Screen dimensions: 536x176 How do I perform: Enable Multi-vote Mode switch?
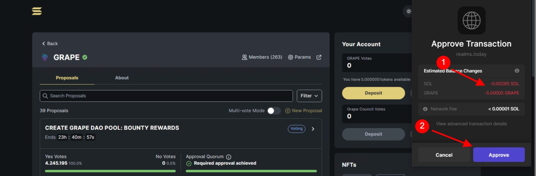point(274,111)
